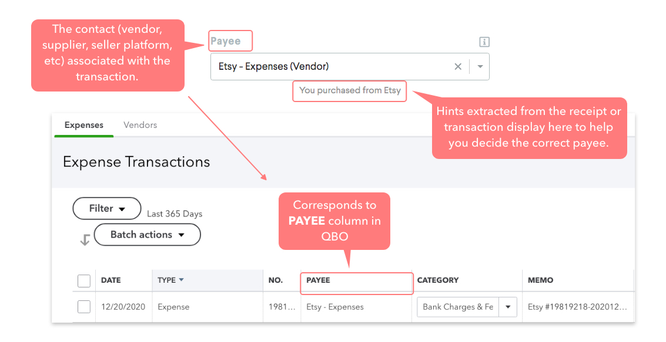
Task: Click the MEMO column header
Action: (x=540, y=280)
